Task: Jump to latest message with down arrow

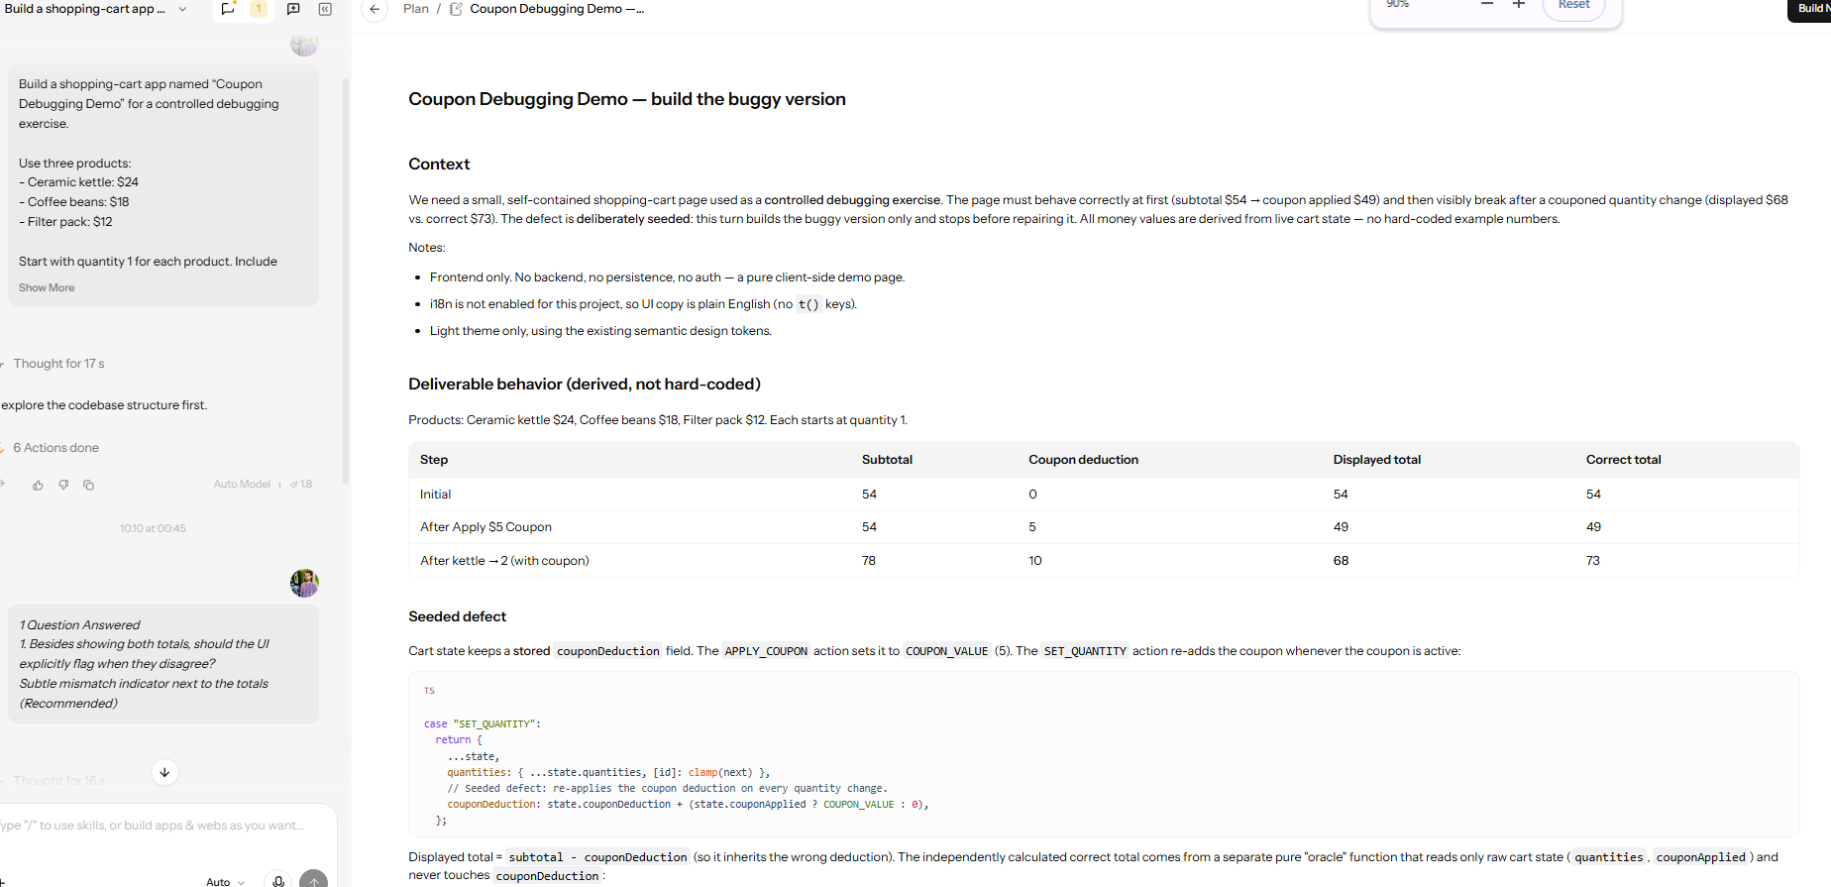Action: 164,772
